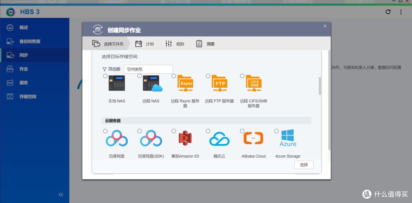Select the Alibaba Cloud radio button

pos(242,131)
